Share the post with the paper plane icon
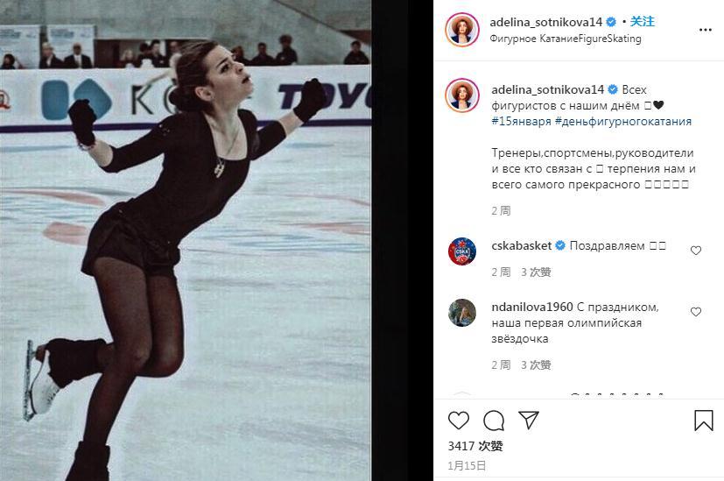Image resolution: width=724 pixels, height=481 pixels. pos(529,420)
